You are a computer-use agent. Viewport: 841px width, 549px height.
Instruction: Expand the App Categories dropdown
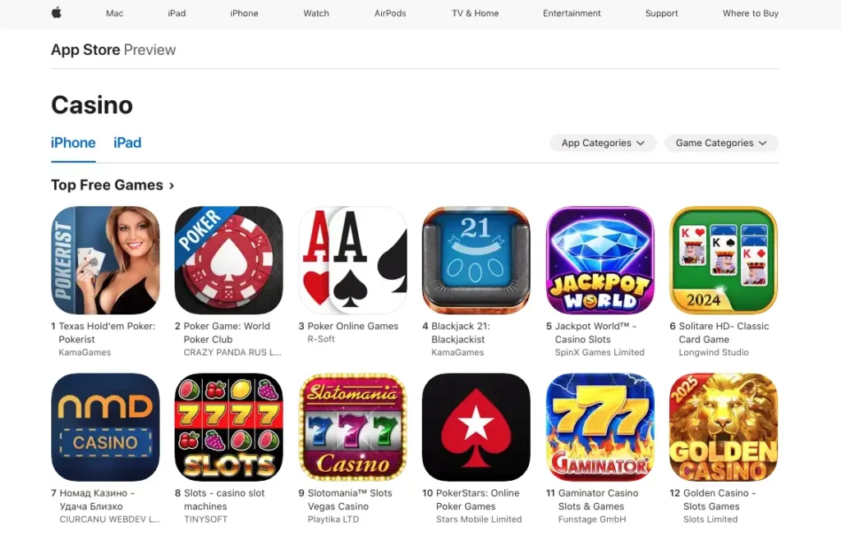[x=603, y=143]
